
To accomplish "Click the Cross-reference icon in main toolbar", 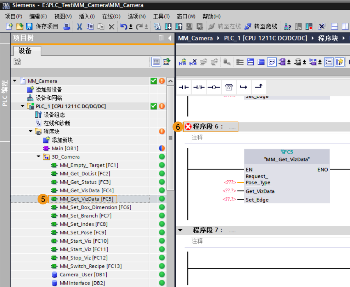I will coord(322,27).
